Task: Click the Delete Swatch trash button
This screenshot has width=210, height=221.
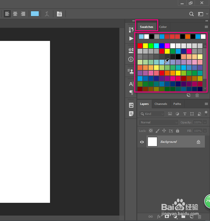Action: tap(197, 95)
